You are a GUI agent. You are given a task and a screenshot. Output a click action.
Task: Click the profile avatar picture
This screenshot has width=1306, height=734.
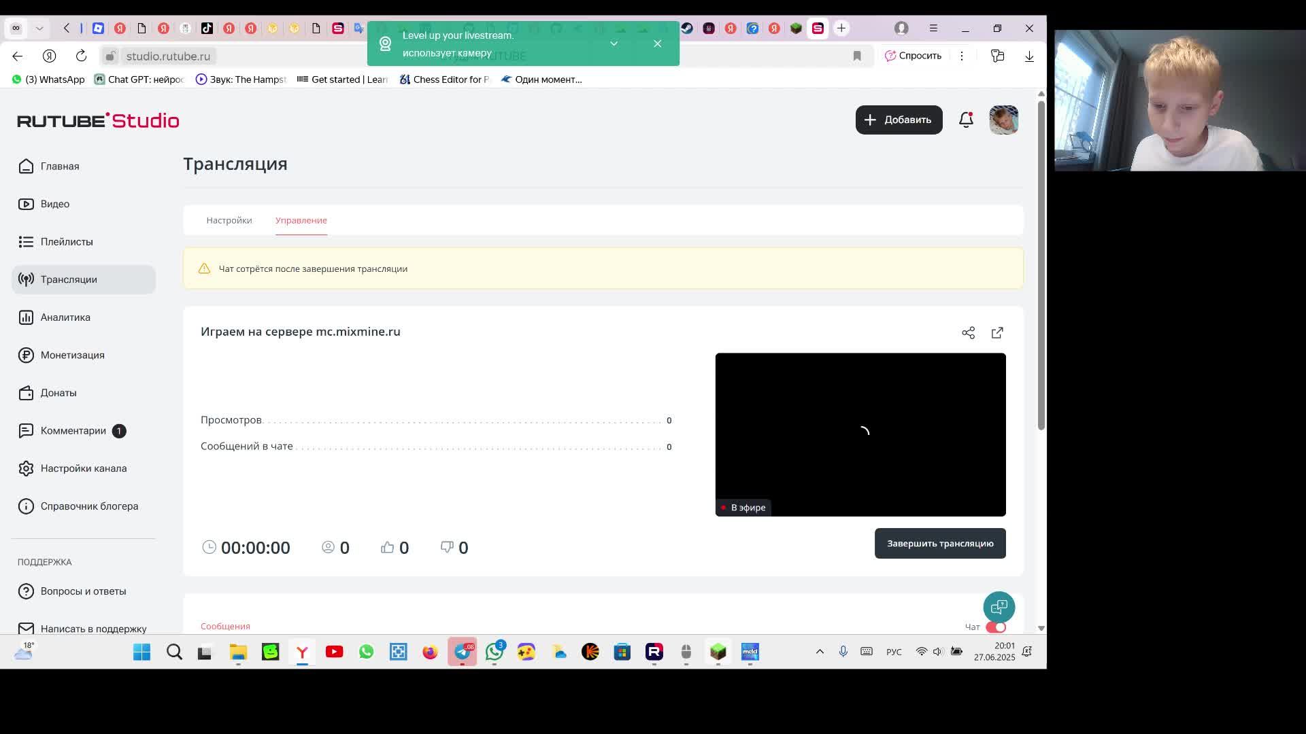point(1003,120)
